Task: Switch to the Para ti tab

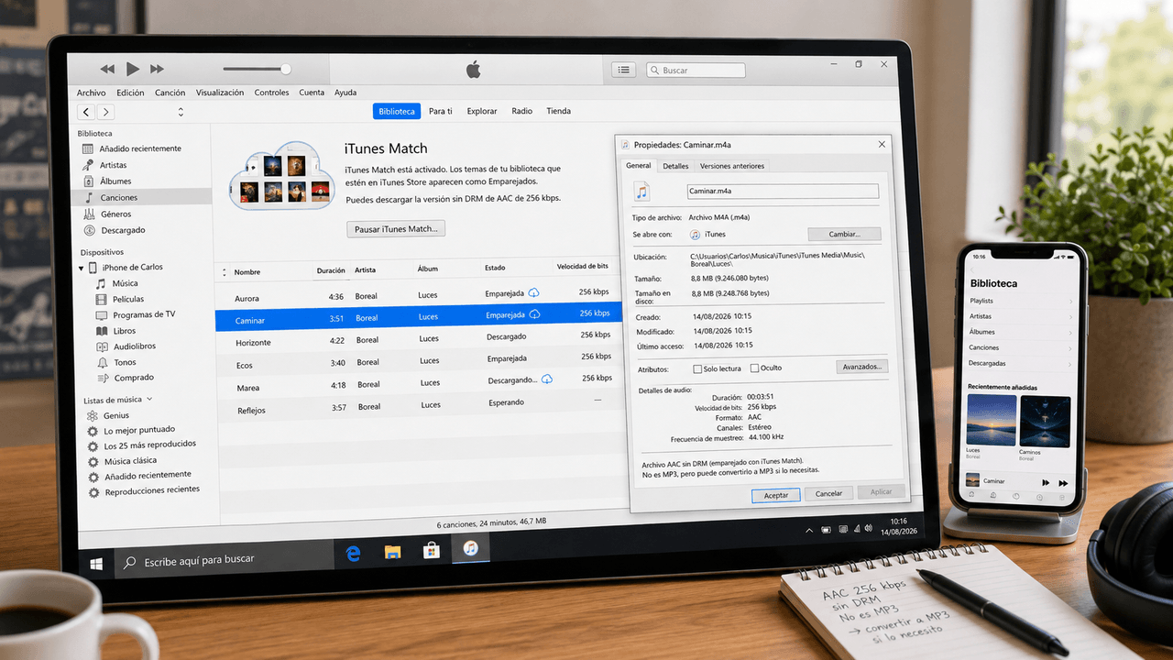Action: point(441,111)
